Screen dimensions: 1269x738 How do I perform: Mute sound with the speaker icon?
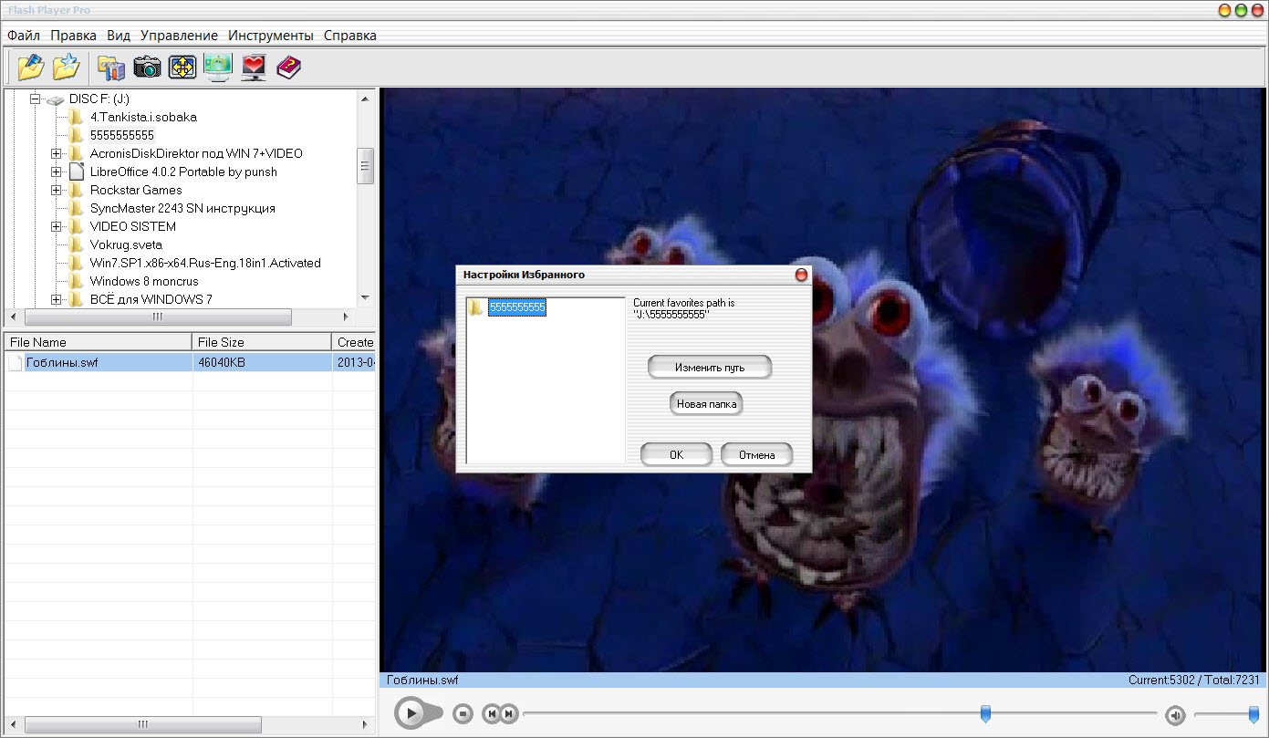(x=1175, y=714)
